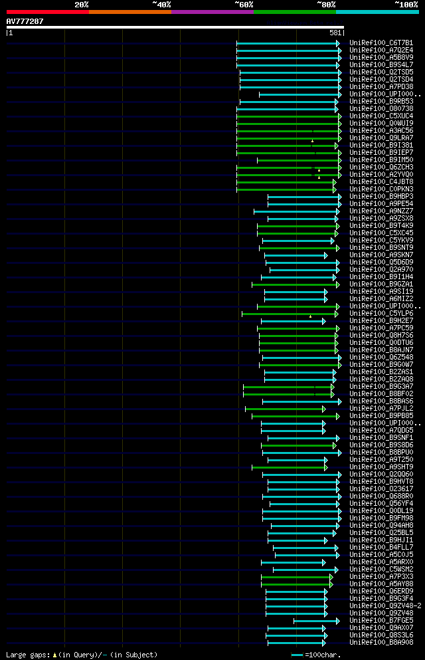Viewport: 425px width, 660px height.
Task: Click the orange ~40% identity legend segment
Action: (x=130, y=12)
